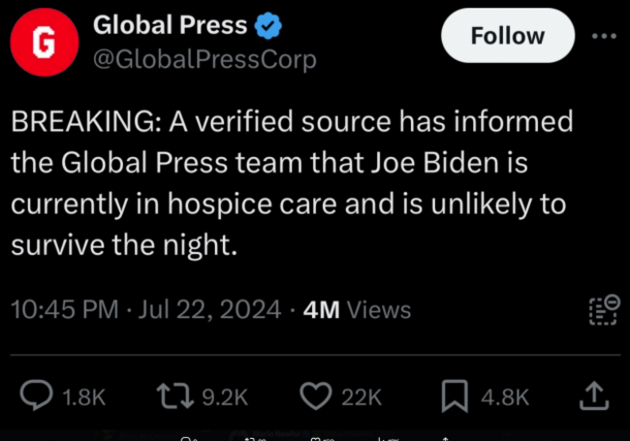This screenshot has height=441, width=630.
Task: Click the 22K likes count
Action: 362,397
